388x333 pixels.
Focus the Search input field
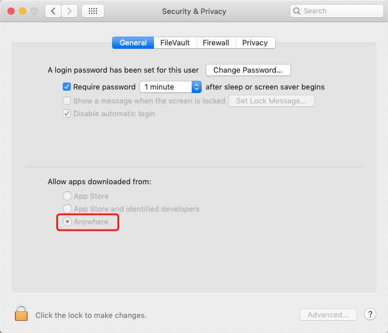[x=340, y=11]
